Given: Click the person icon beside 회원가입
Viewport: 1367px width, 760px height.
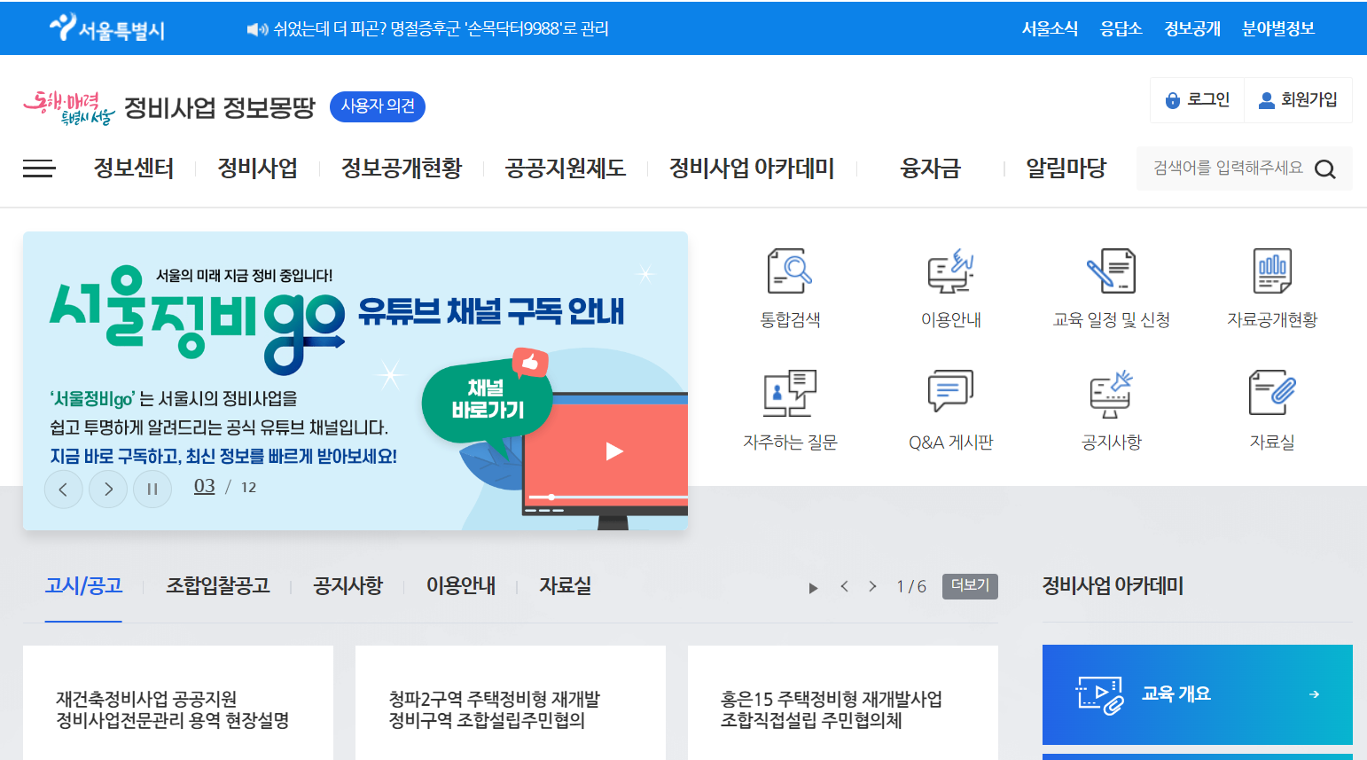Looking at the screenshot, I should (x=1267, y=100).
